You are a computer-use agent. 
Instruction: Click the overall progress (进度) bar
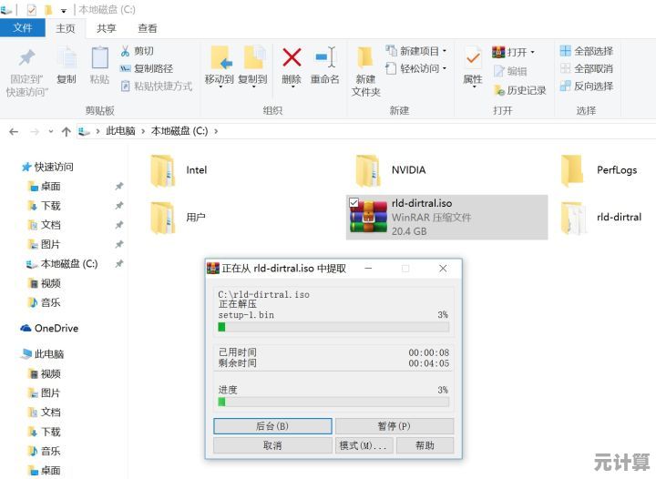(333, 402)
